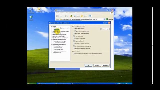Select Шаблоны настроек in settings tree
The image size is (160, 90).
[57, 33]
